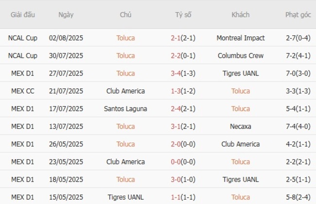This screenshot has width=316, height=204.
Task: Click home team Toluca in Necaxa match
Action: 125,127
